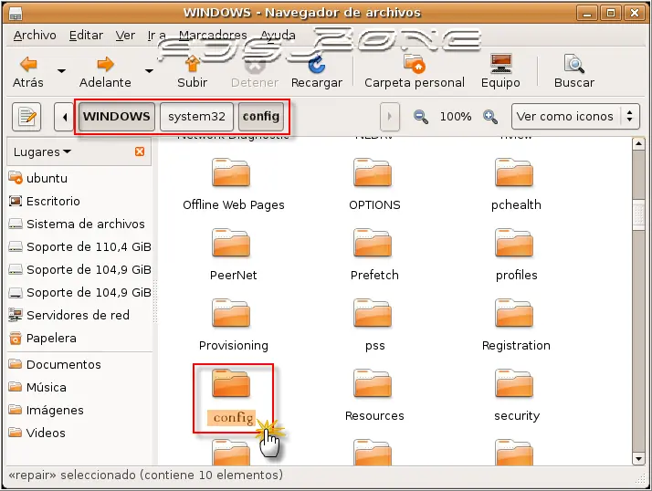
Task: Select the system32 path button
Action: [196, 117]
